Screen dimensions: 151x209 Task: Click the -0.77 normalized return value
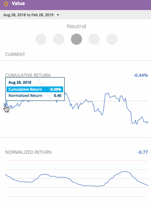(143, 152)
